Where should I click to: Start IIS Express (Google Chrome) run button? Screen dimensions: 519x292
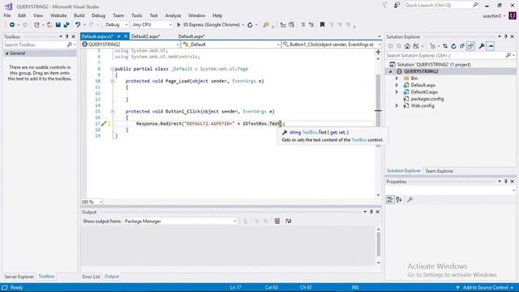coord(208,25)
